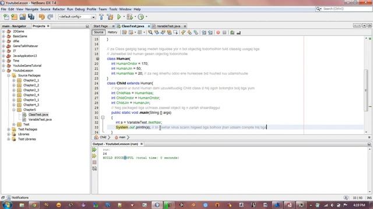
Task: Click the Toggle Bookmark icon in editor toolbar
Action: pyautogui.click(x=196, y=33)
